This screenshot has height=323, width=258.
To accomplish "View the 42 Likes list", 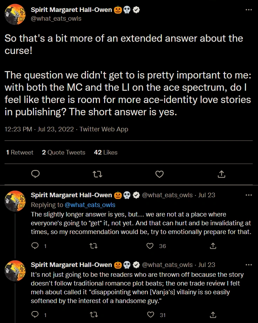I will [x=106, y=152].
